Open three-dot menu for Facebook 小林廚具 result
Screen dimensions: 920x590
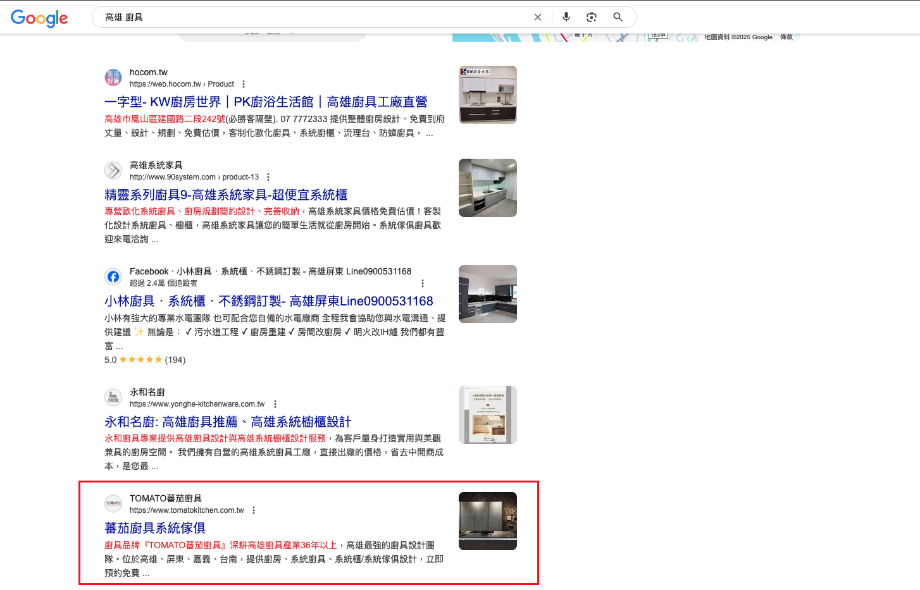click(423, 283)
